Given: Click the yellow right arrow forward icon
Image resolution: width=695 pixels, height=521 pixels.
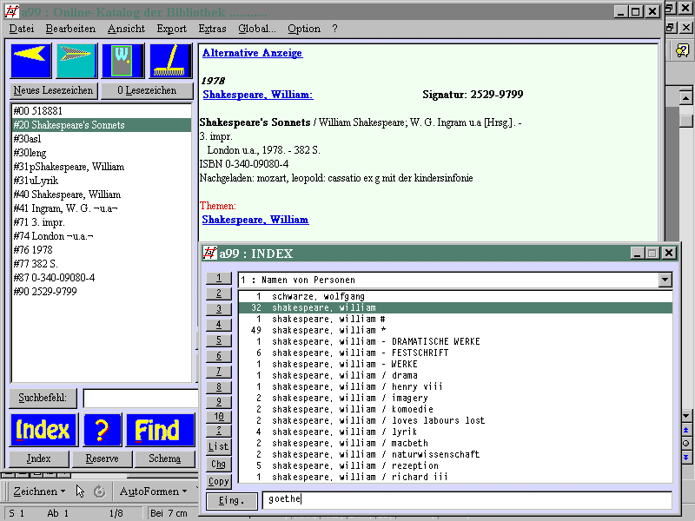Looking at the screenshot, I should [76, 61].
